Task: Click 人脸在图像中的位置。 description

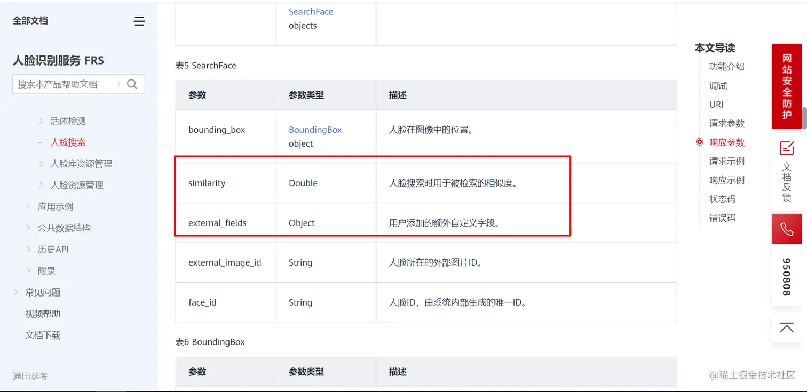Action: tap(431, 130)
